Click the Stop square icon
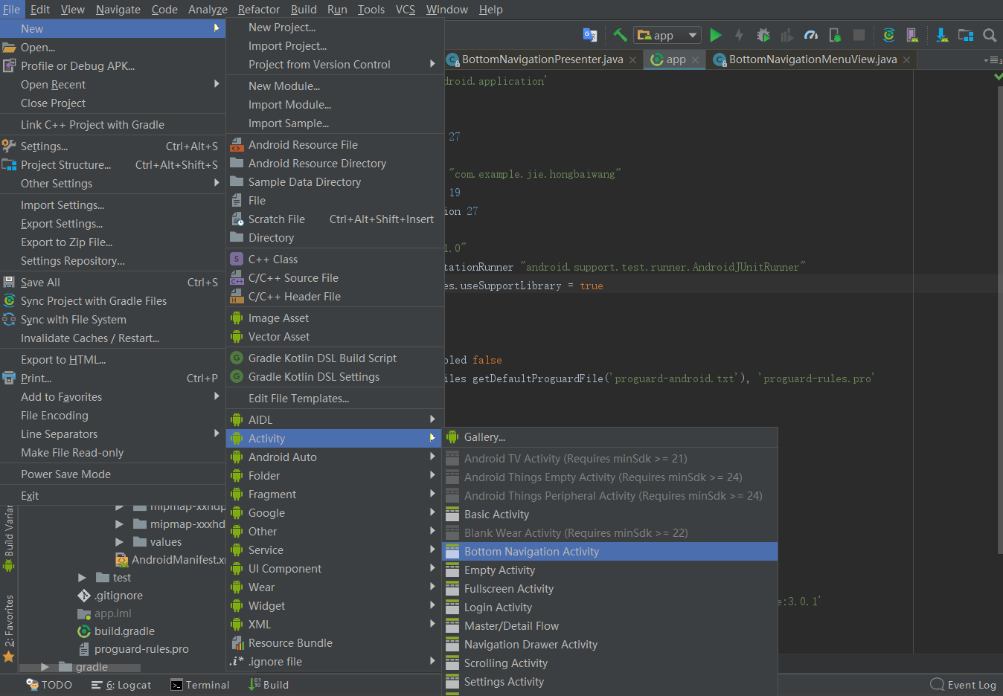The width and height of the screenshot is (1003, 696). point(859,35)
